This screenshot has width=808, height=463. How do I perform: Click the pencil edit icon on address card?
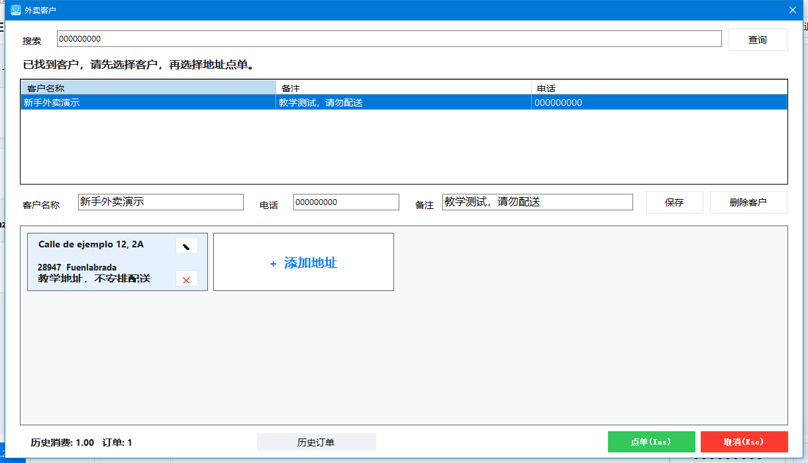tap(187, 246)
